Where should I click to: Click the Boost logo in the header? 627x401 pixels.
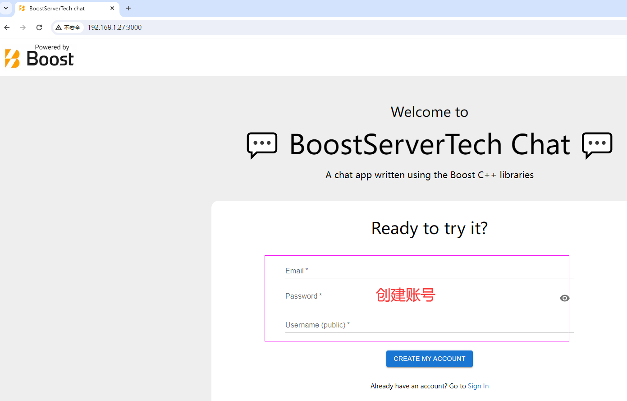(39, 56)
